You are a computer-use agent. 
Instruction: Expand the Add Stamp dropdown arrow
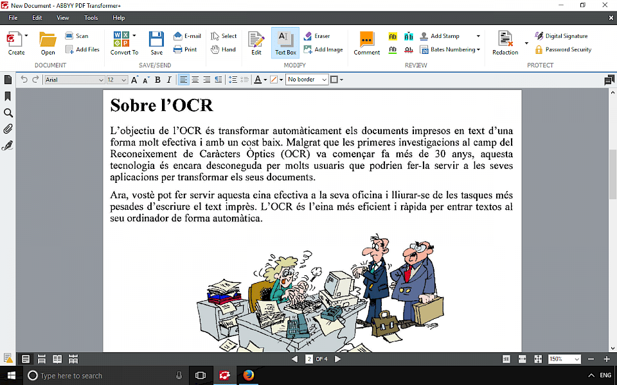click(x=478, y=36)
